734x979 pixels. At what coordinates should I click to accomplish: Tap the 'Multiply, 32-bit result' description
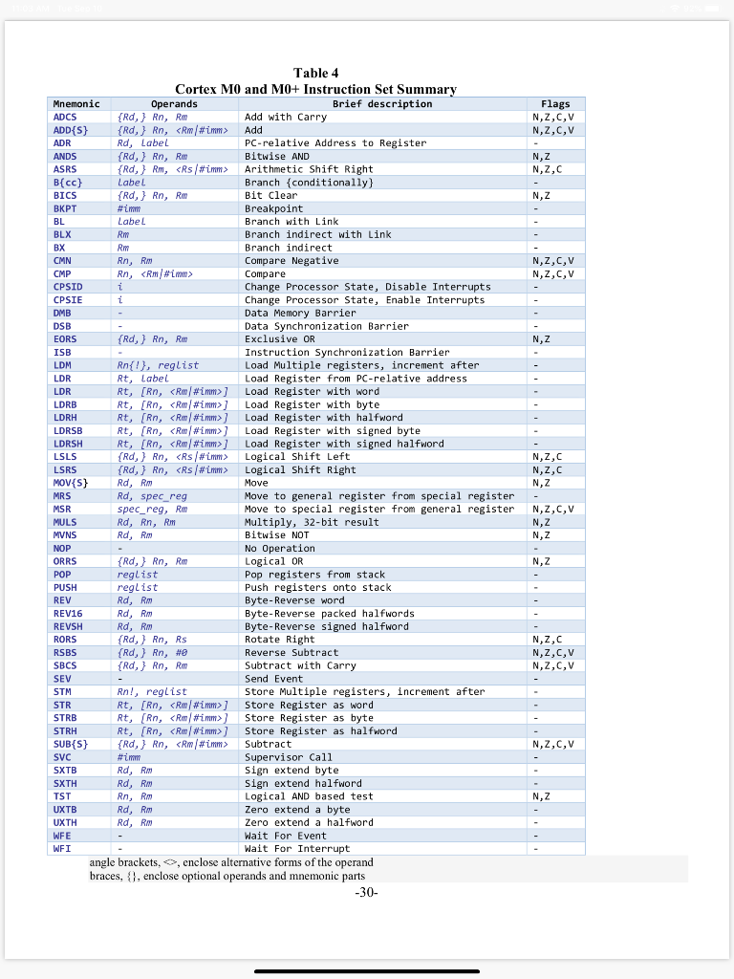(312, 522)
